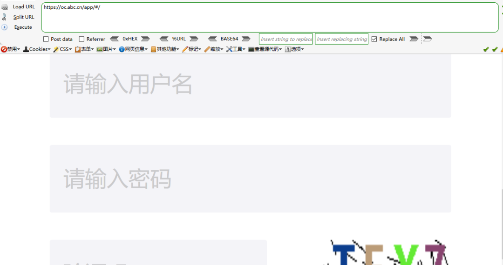Click the %URL encode right arrow

[x=194, y=39]
